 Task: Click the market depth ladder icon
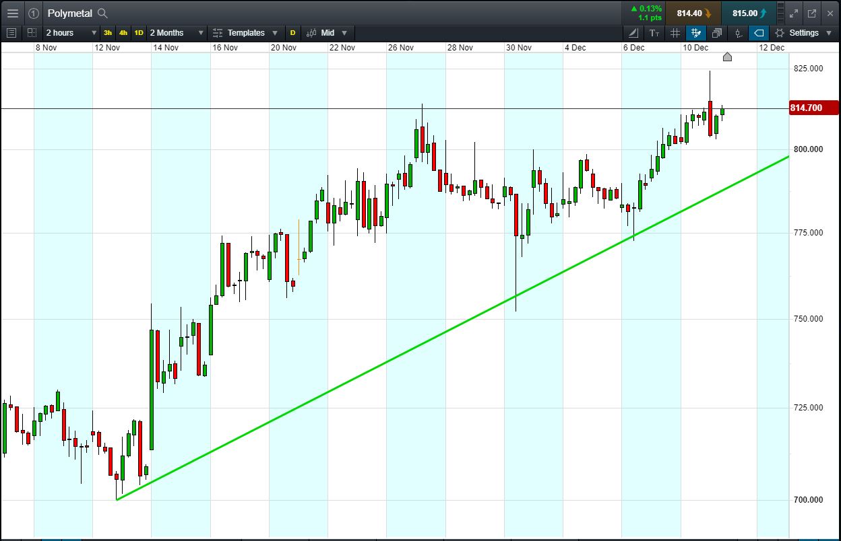(x=781, y=13)
